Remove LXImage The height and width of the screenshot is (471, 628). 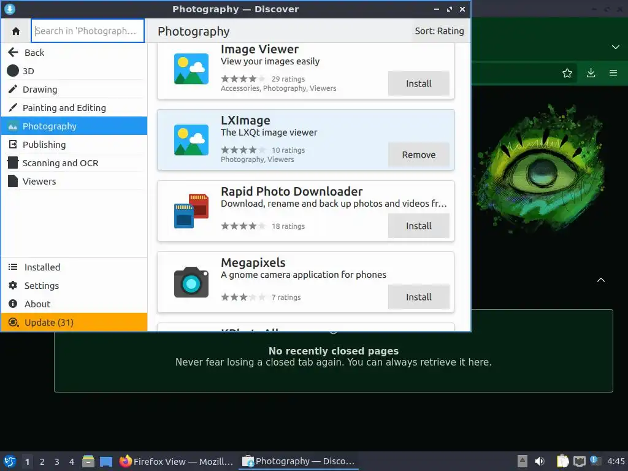click(x=418, y=155)
